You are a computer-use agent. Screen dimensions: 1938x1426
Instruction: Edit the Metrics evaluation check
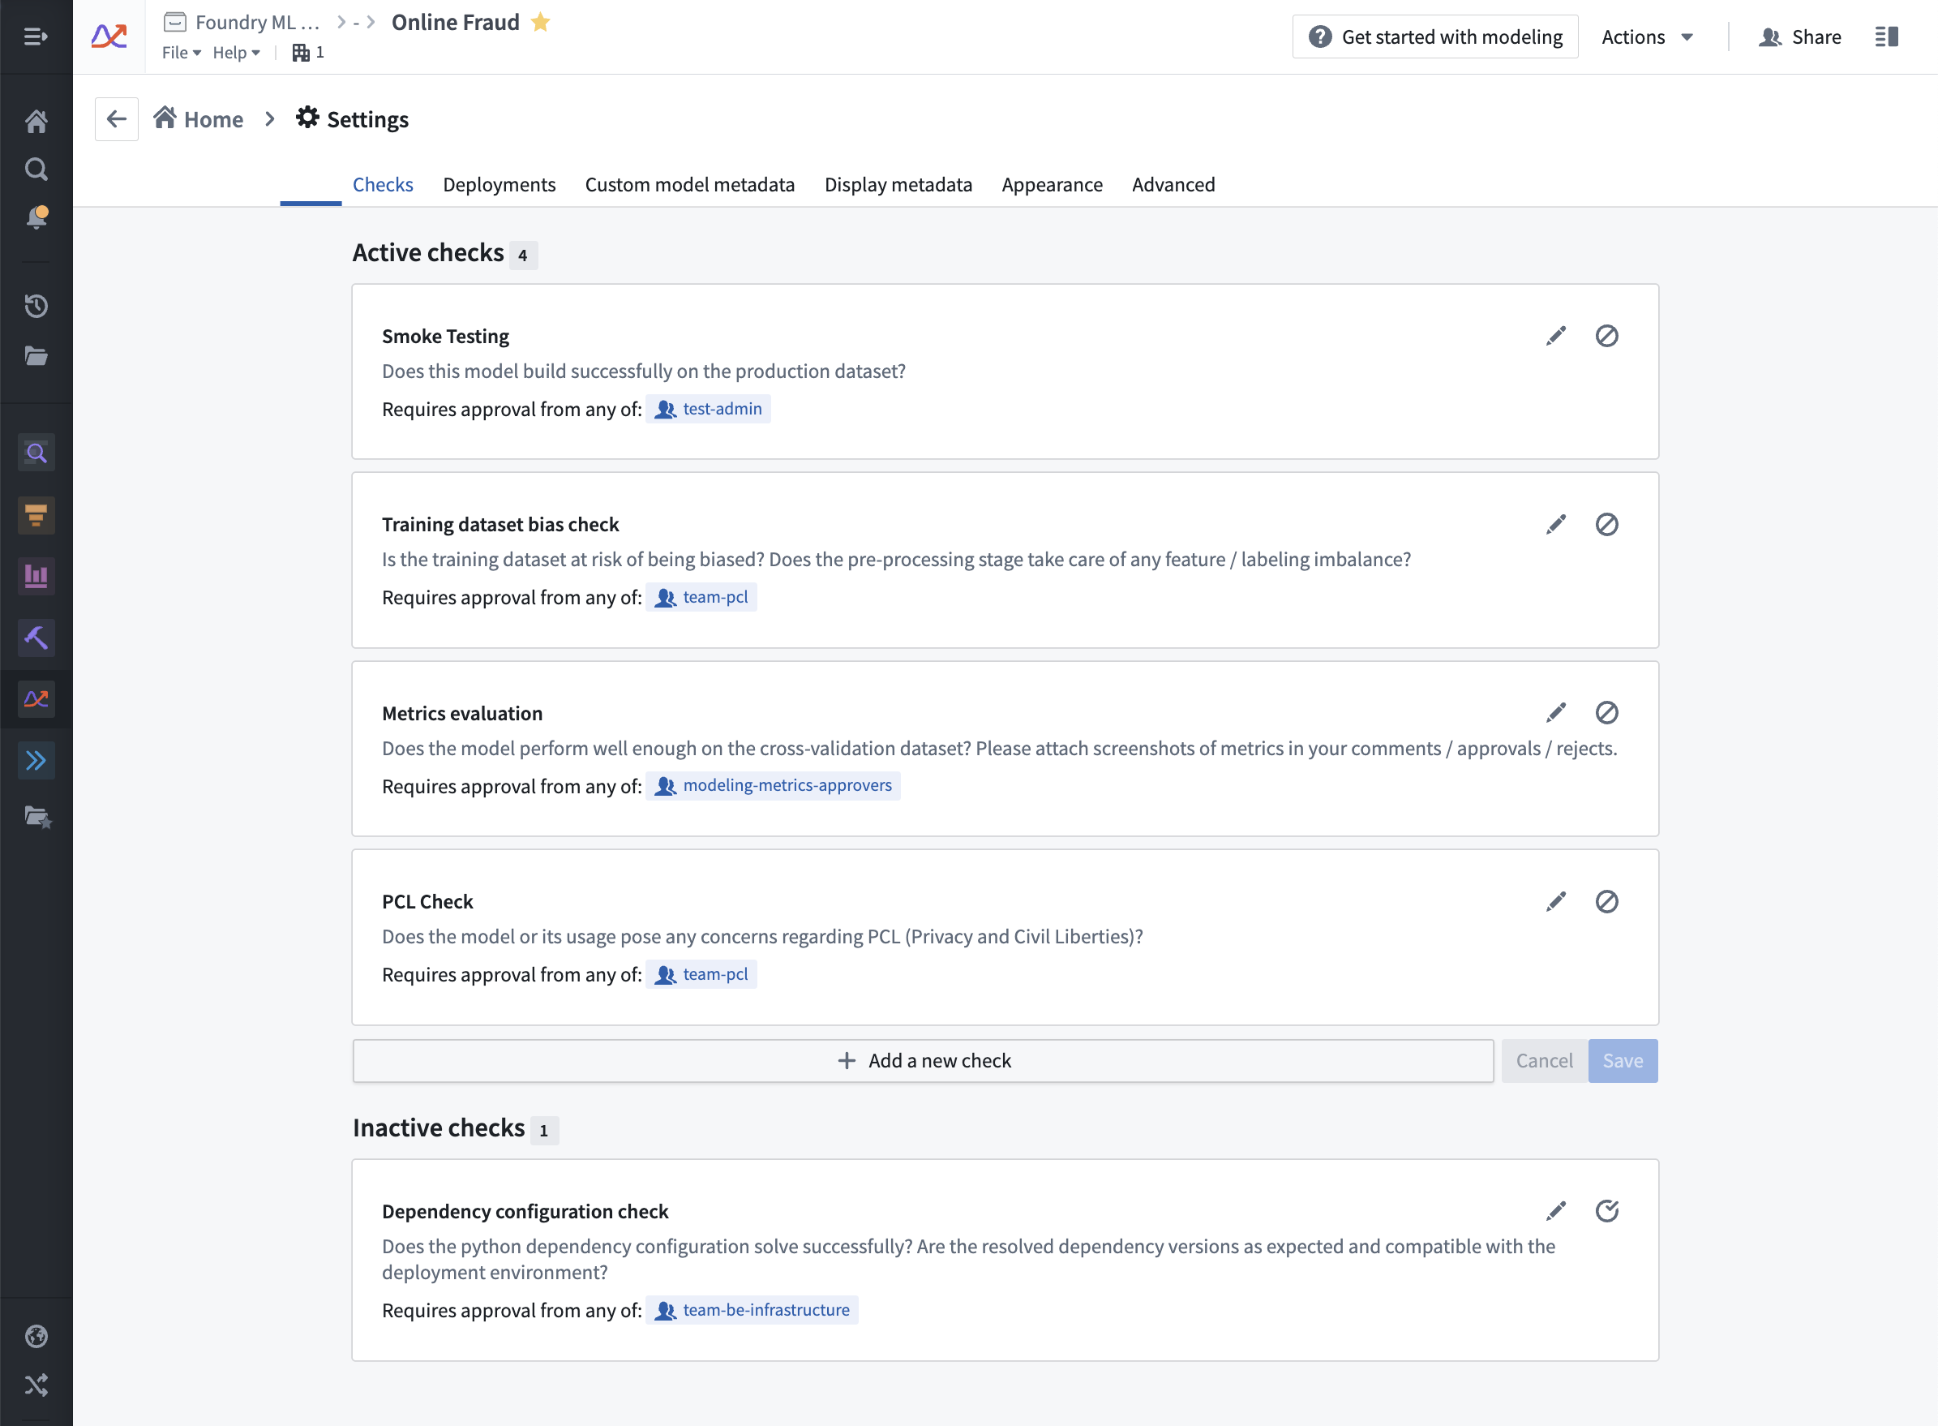tap(1556, 713)
